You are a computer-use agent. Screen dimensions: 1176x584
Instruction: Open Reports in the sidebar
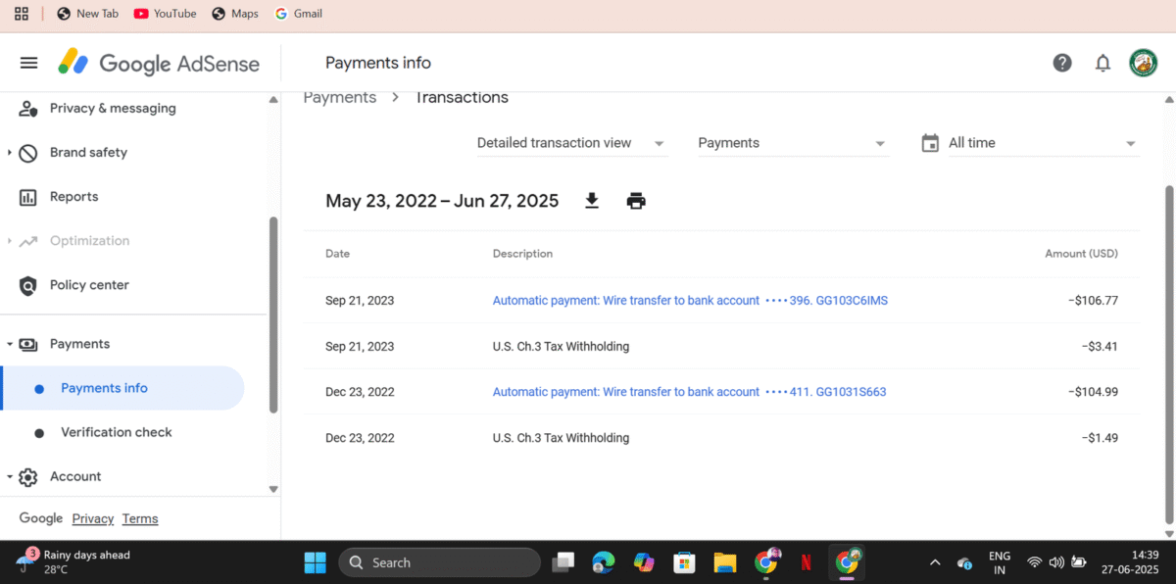73,196
